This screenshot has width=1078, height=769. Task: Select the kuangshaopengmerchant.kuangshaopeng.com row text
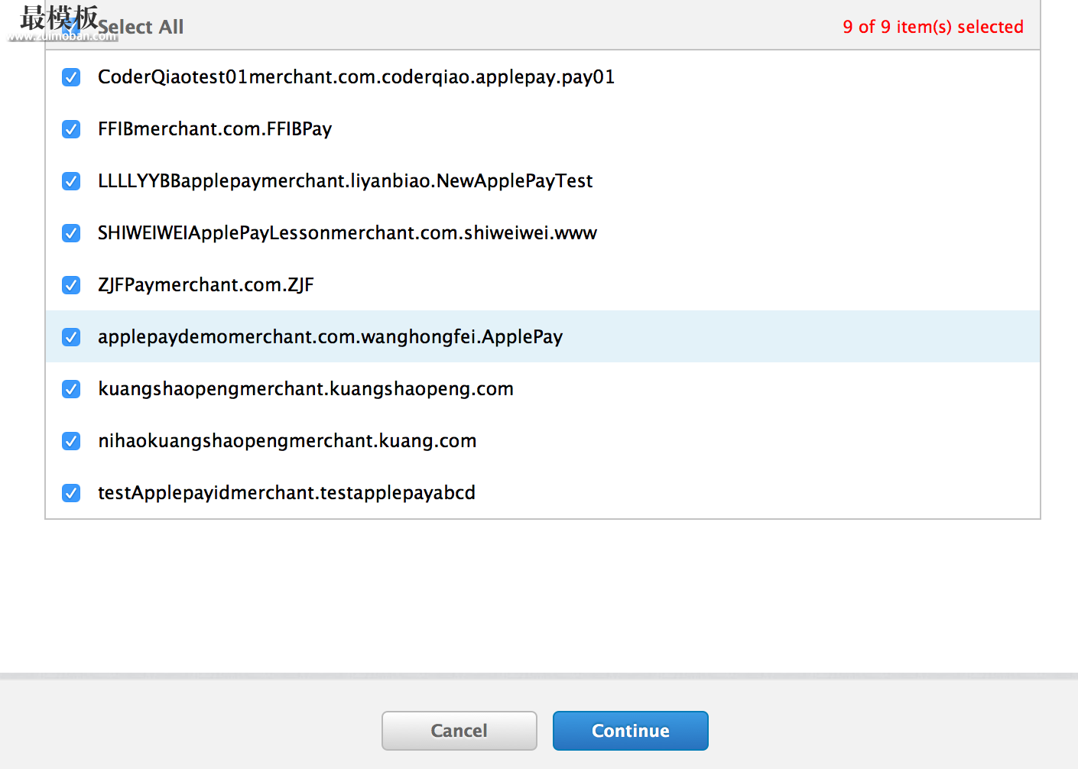[306, 389]
